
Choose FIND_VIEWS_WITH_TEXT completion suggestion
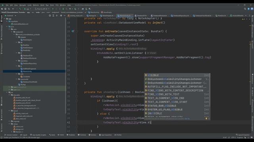[177, 94]
